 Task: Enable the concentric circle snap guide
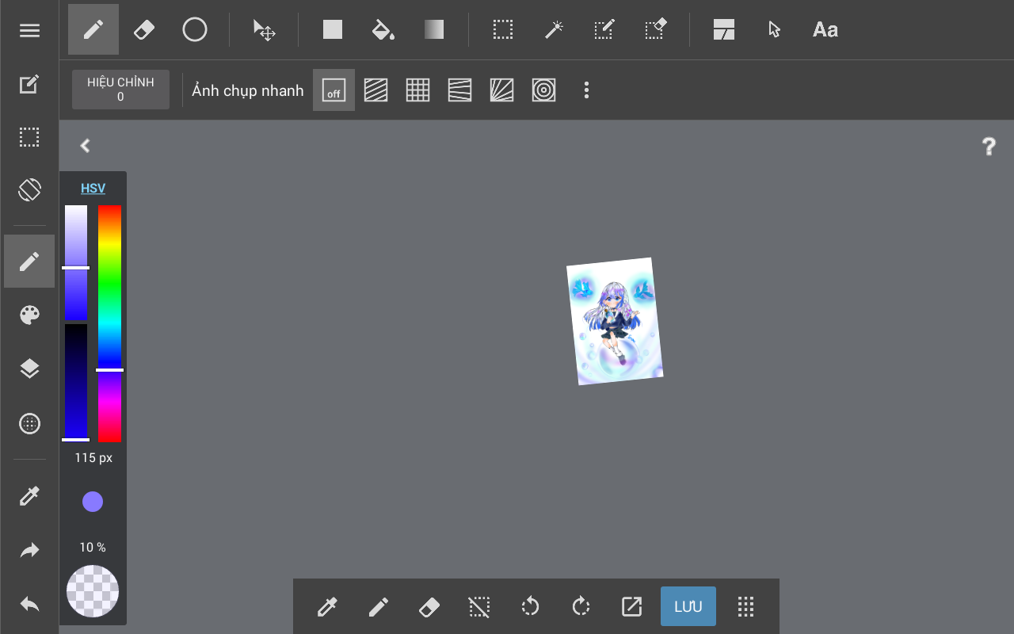tap(543, 90)
